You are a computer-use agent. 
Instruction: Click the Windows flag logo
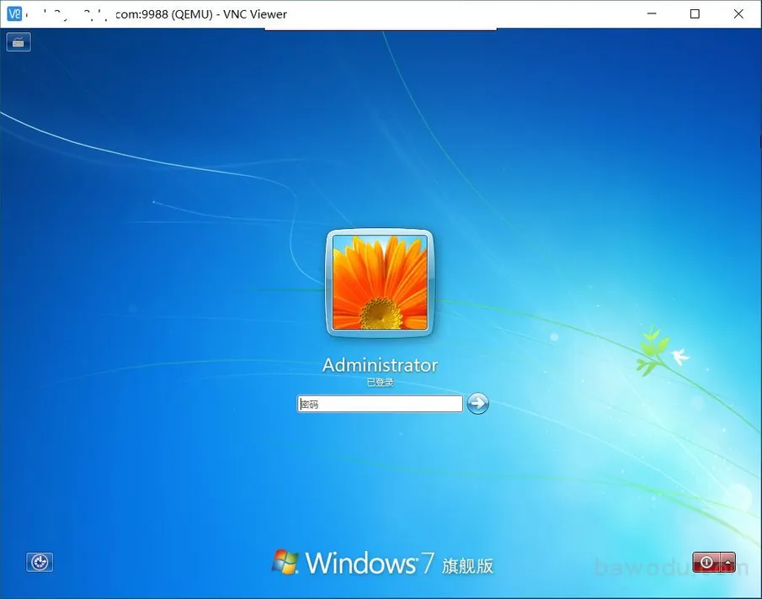285,562
